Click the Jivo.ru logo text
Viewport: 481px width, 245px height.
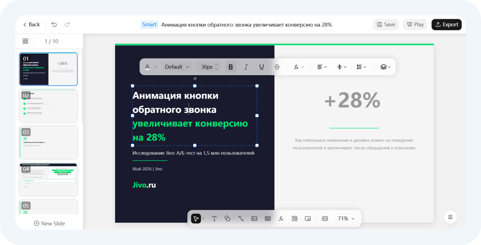pyautogui.click(x=144, y=185)
